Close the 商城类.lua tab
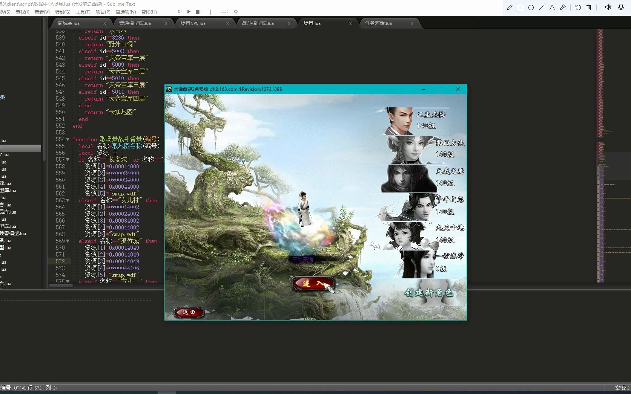 104,23
